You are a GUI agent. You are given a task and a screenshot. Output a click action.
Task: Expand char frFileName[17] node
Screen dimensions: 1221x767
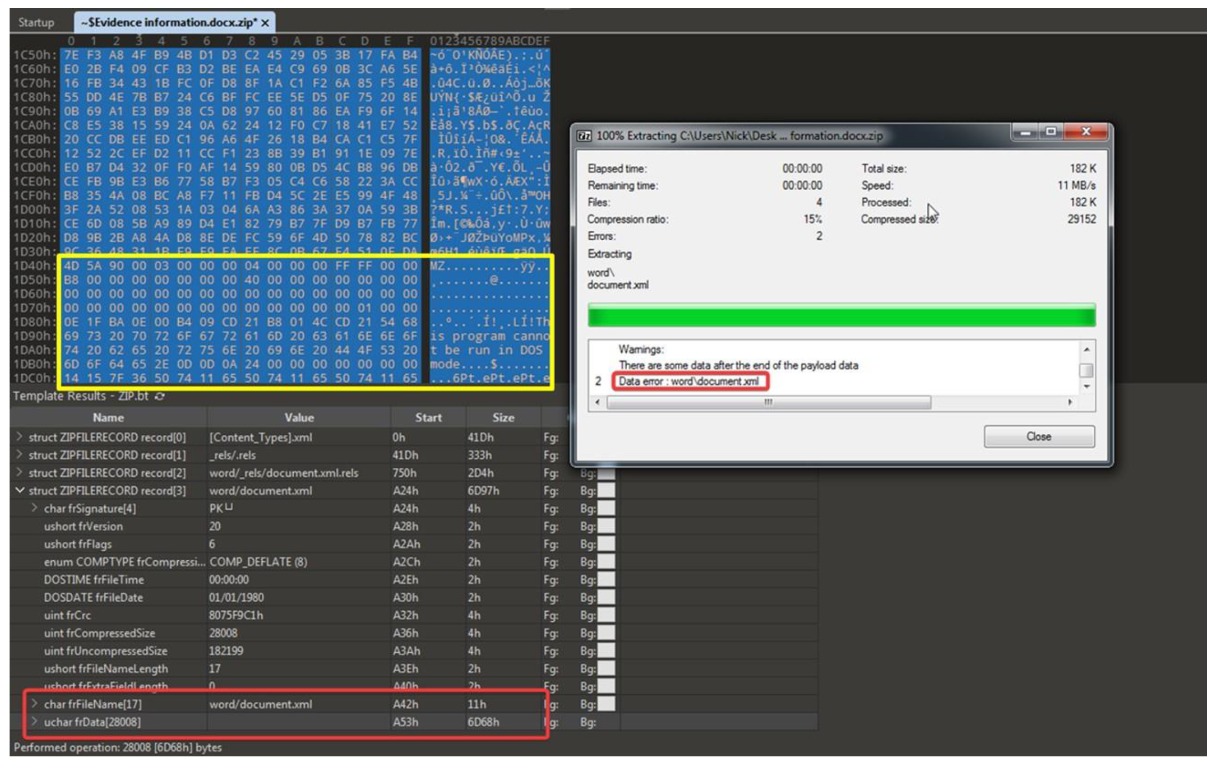pos(35,704)
